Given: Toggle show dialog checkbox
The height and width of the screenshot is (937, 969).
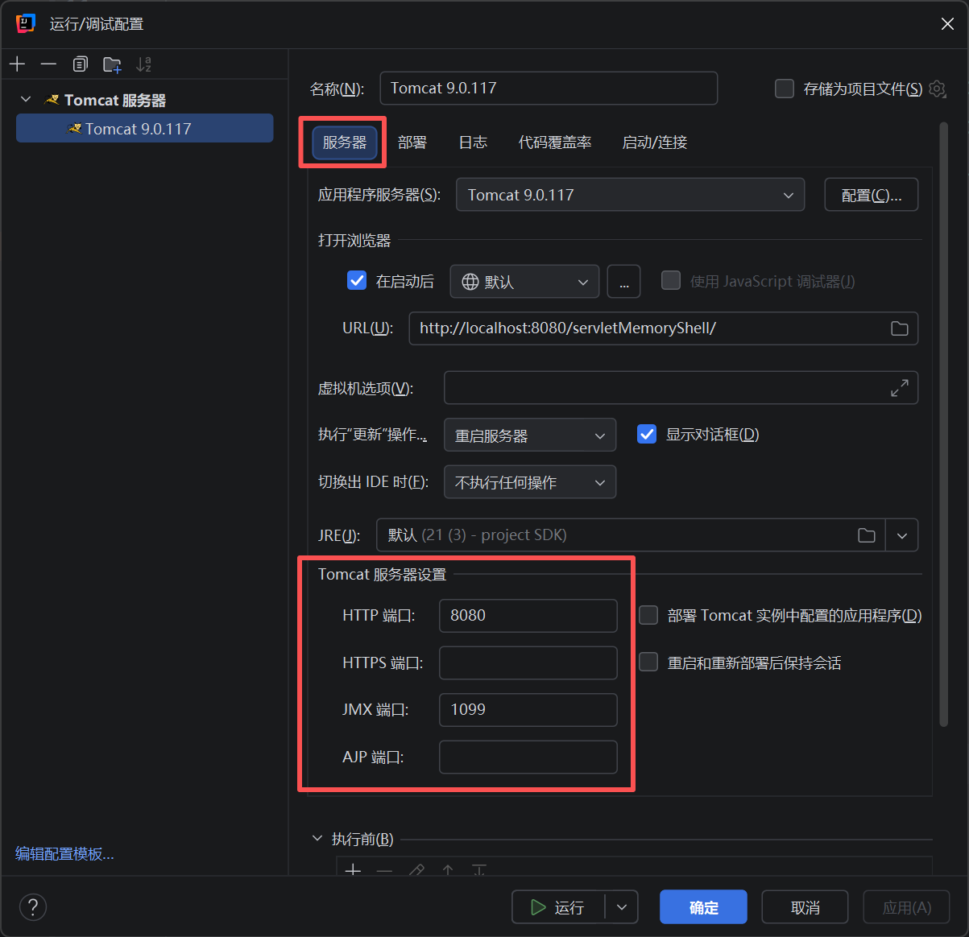Looking at the screenshot, I should coord(647,435).
